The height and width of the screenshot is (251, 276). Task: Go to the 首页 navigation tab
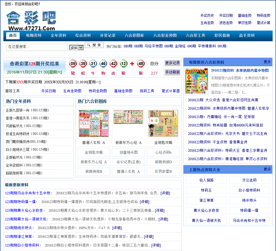[13, 36]
